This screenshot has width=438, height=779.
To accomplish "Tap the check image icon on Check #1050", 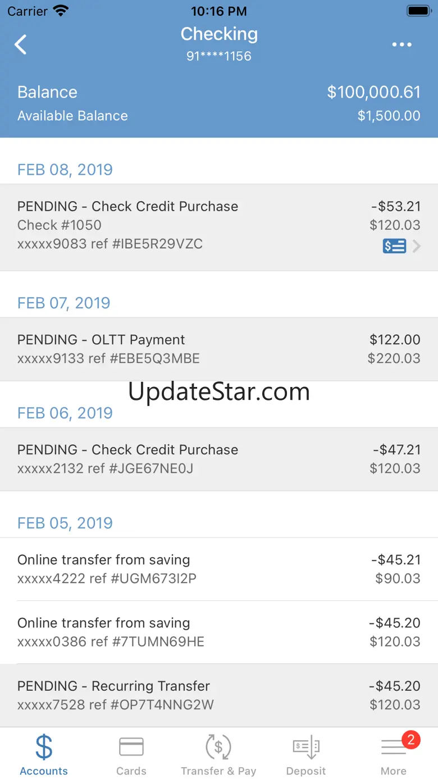I will (x=394, y=246).
